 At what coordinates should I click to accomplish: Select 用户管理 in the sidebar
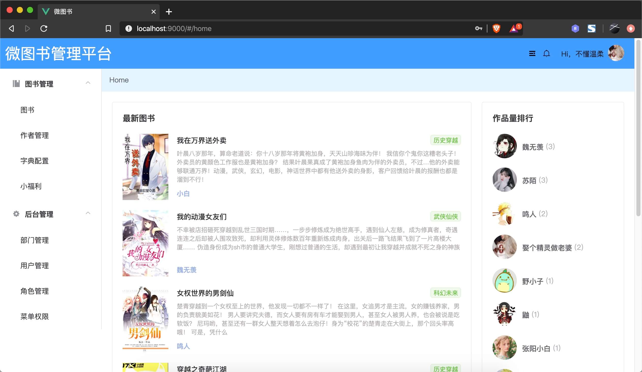pyautogui.click(x=35, y=265)
